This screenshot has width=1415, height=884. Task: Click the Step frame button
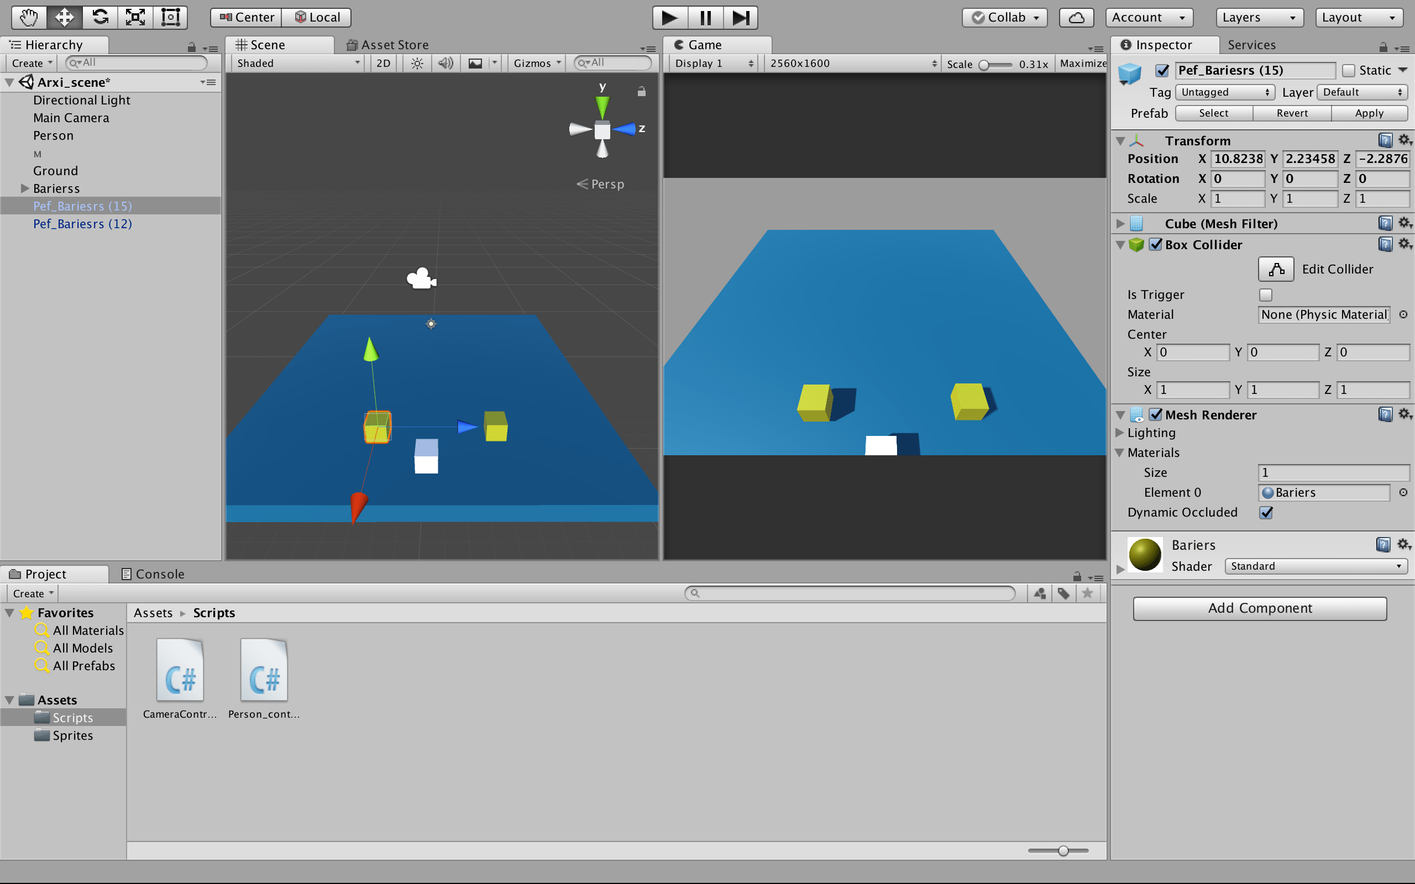(740, 17)
